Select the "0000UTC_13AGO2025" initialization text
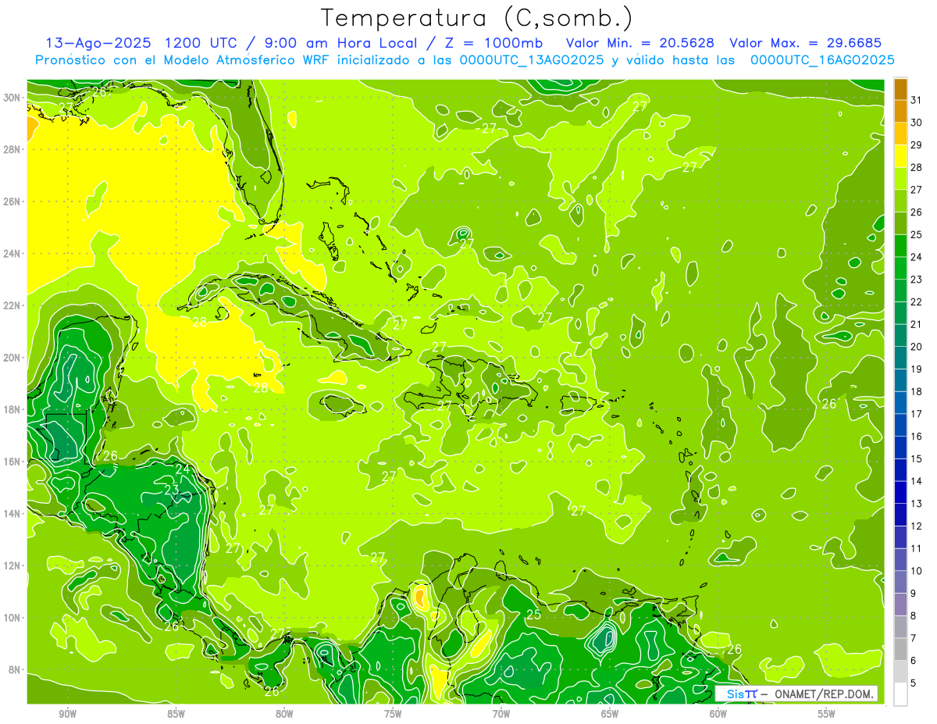 pyautogui.click(x=531, y=60)
